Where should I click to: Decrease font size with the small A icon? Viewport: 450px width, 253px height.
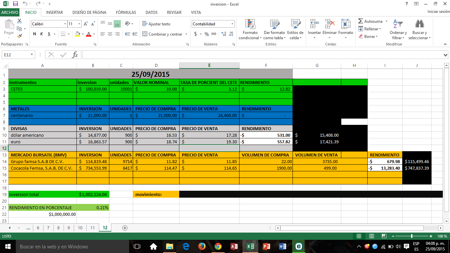pos(93,24)
